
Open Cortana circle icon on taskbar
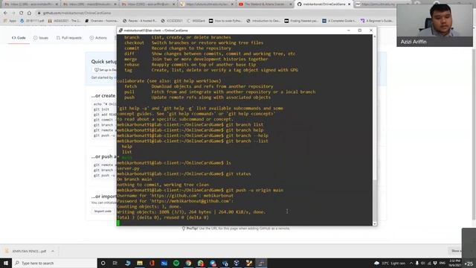click(x=103, y=263)
